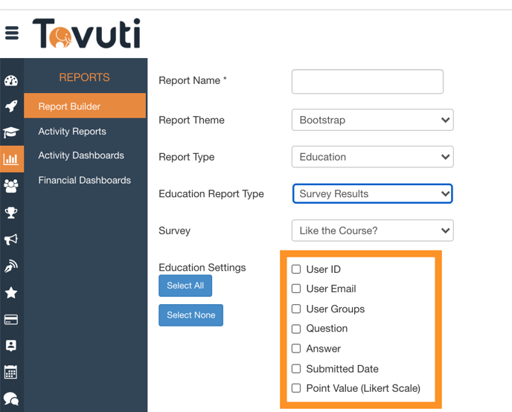Open the hamburger menu icon
Screen dimensions: 512x412
[12, 33]
